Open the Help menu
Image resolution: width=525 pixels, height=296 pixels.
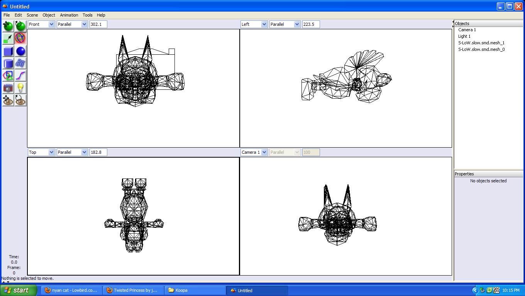pos(101,15)
